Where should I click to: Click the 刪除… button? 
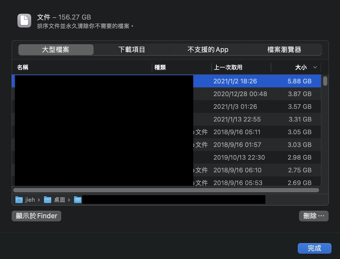click(313, 216)
